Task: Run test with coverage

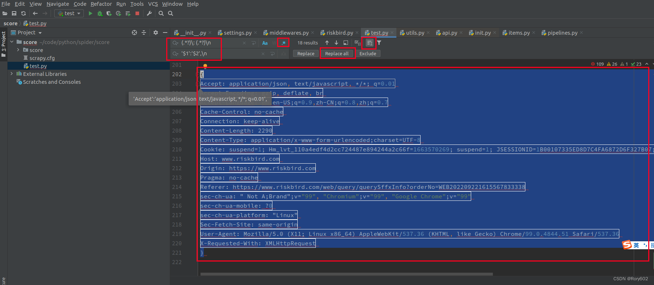Action: pyautogui.click(x=109, y=13)
